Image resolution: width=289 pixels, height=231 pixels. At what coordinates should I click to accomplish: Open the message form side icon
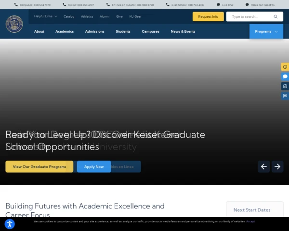point(285,96)
